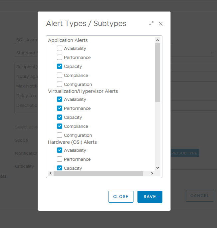Viewport: 217px width, 228px height.
Task: Disable Performance under Virtualization/Hypervisor Alerts
Action: tap(60, 108)
